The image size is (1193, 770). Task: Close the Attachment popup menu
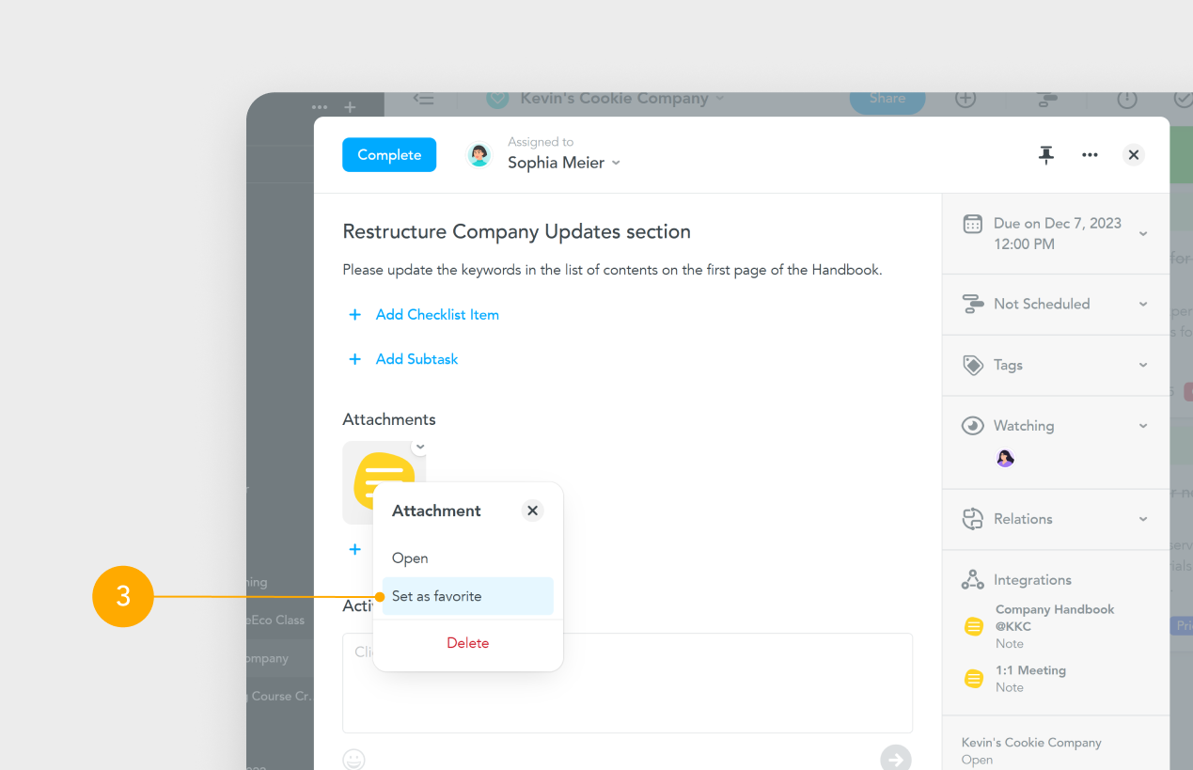coord(532,511)
